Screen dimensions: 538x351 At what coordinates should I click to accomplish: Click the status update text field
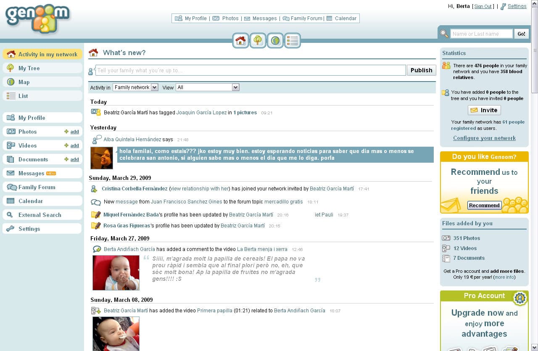[251, 70]
